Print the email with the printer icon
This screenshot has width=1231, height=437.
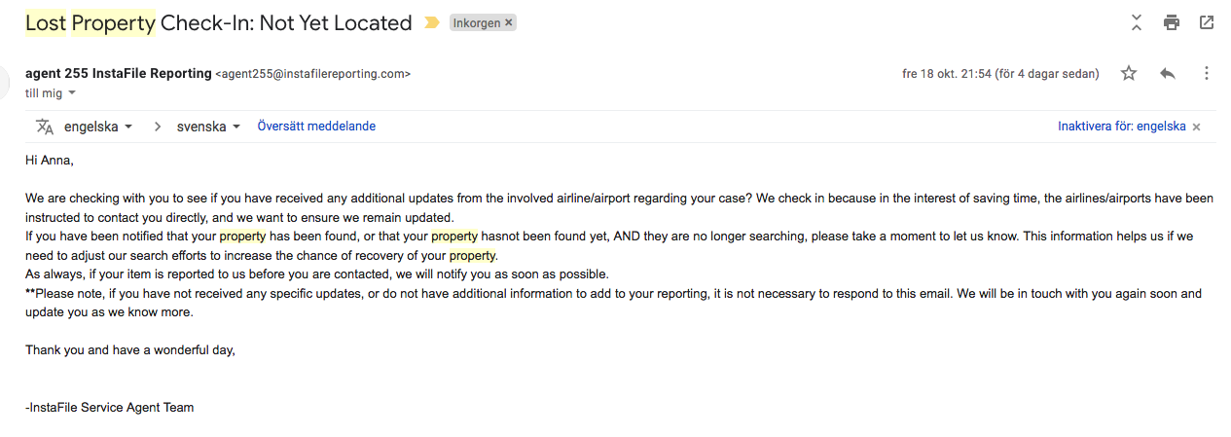[x=1172, y=22]
